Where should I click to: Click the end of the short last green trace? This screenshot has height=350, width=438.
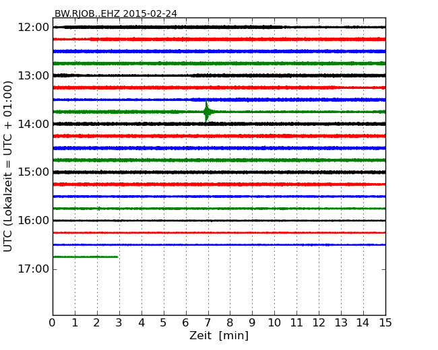click(x=117, y=256)
